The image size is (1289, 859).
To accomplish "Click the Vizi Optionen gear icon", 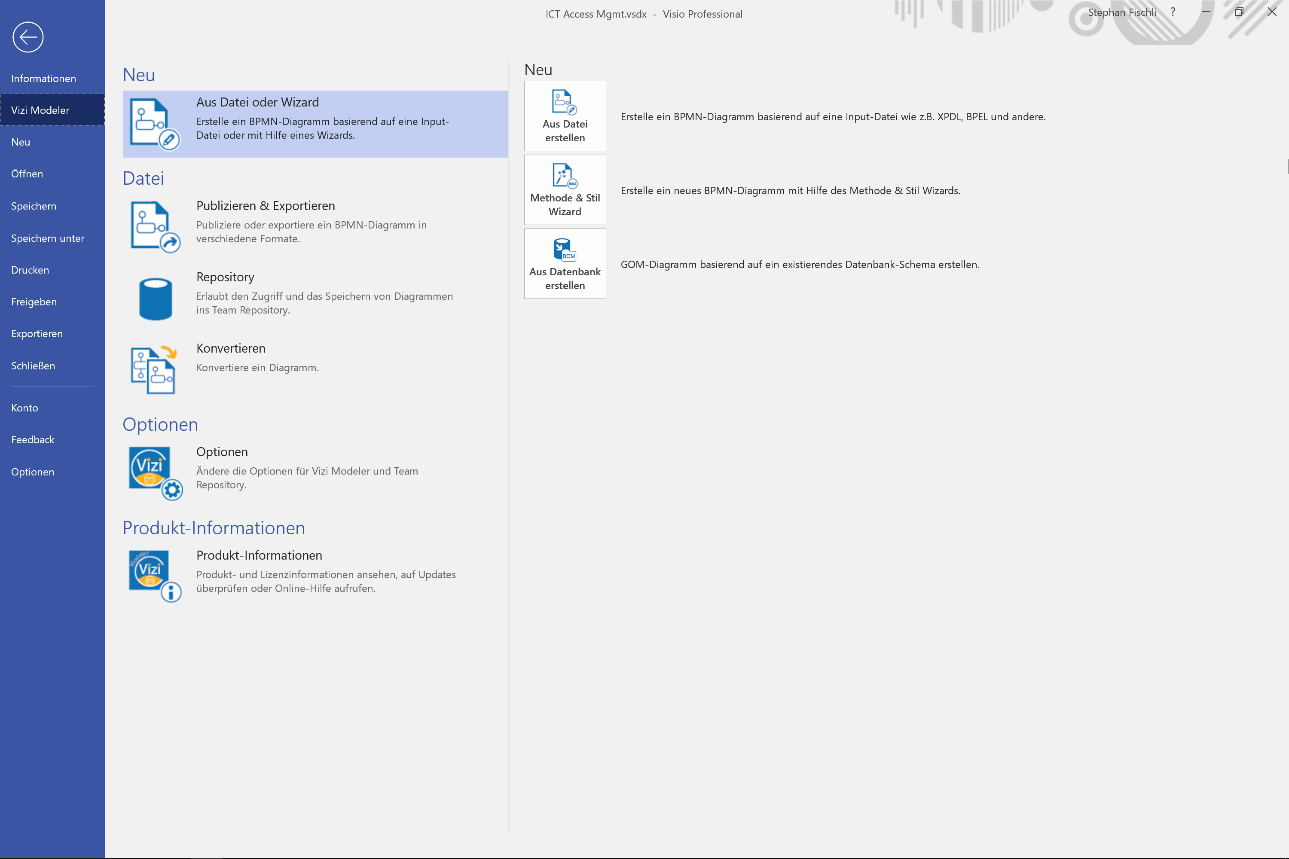I will tap(156, 473).
